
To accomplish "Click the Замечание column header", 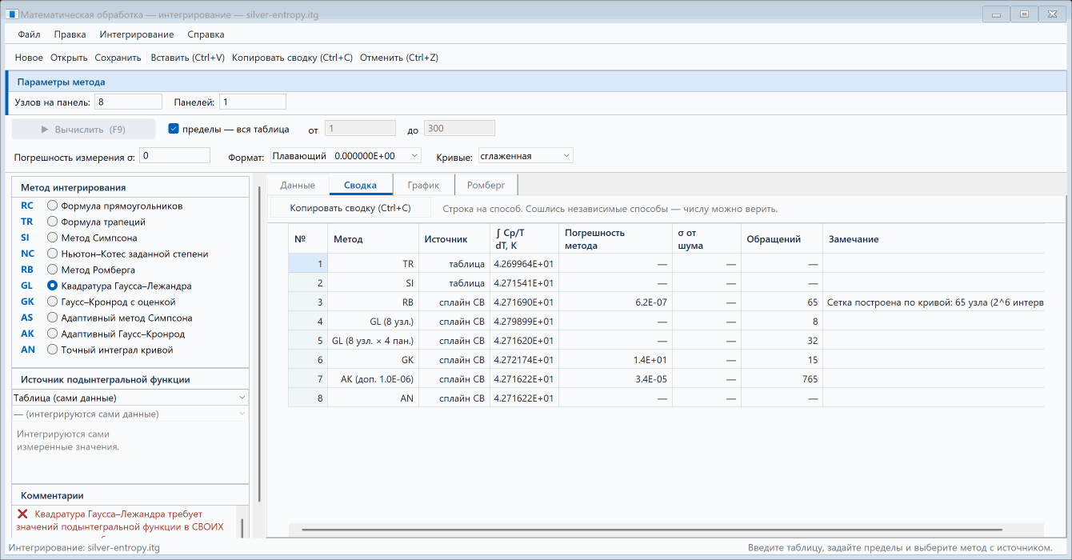I will (x=933, y=239).
